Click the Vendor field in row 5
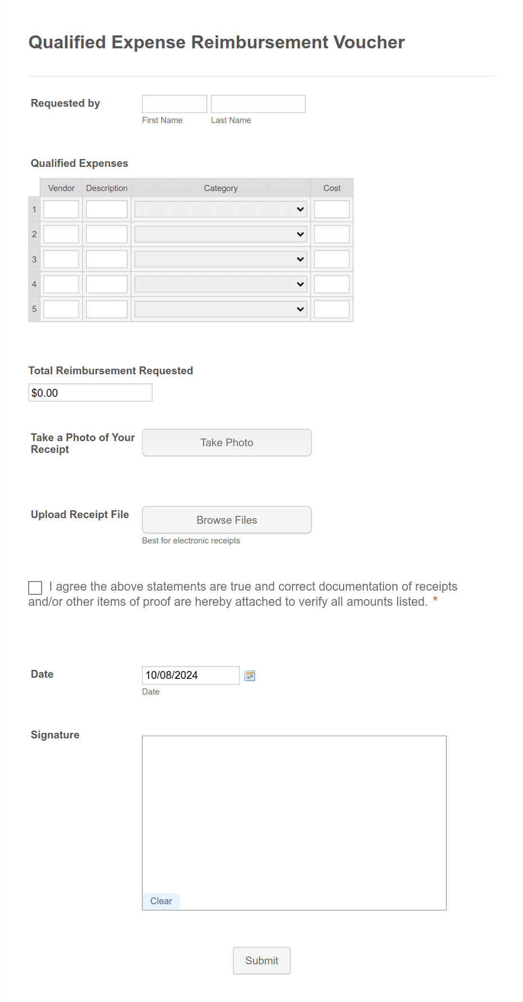 [60, 309]
